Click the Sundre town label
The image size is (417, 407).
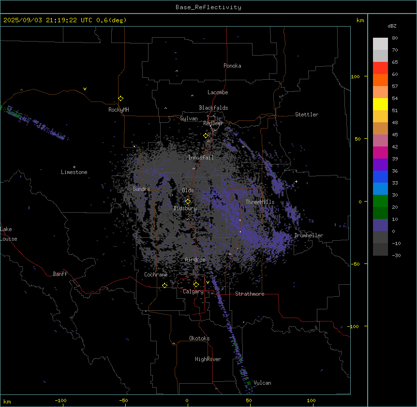141,189
